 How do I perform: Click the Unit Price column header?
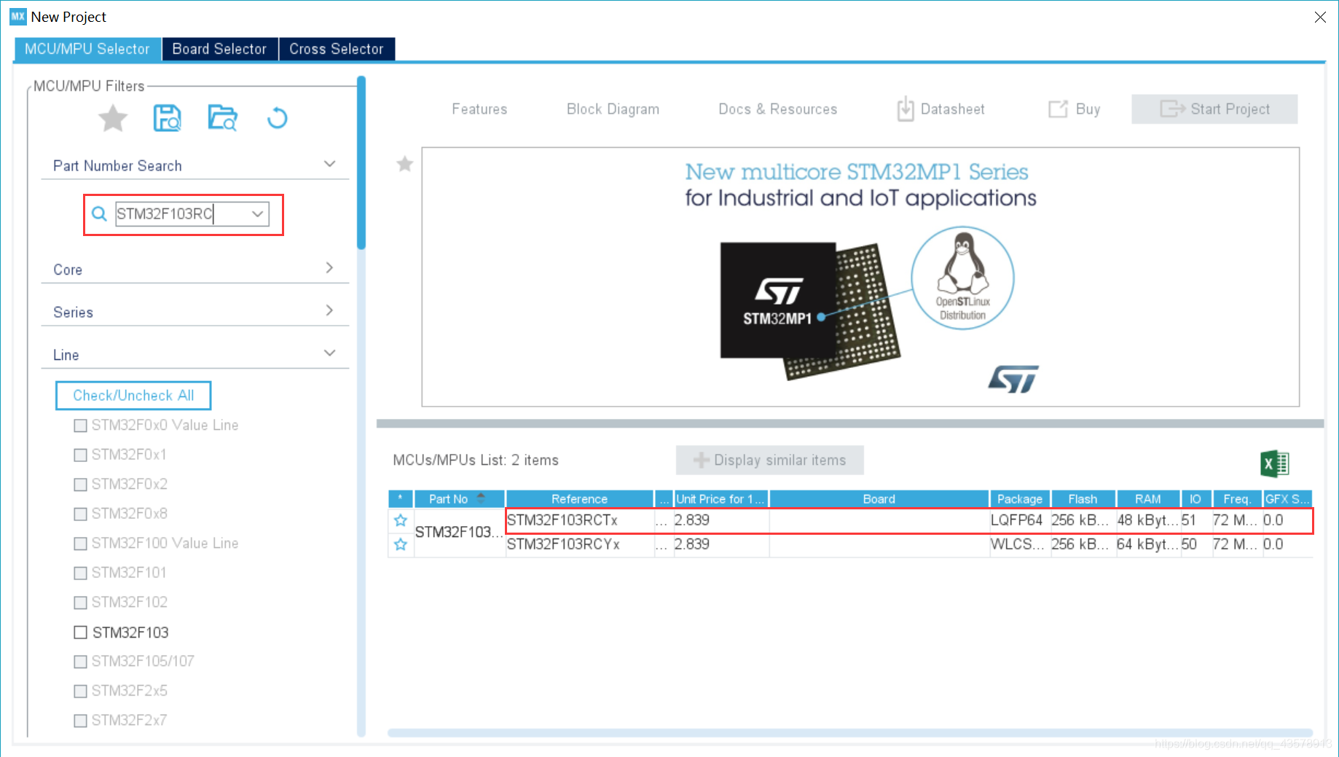[721, 499]
